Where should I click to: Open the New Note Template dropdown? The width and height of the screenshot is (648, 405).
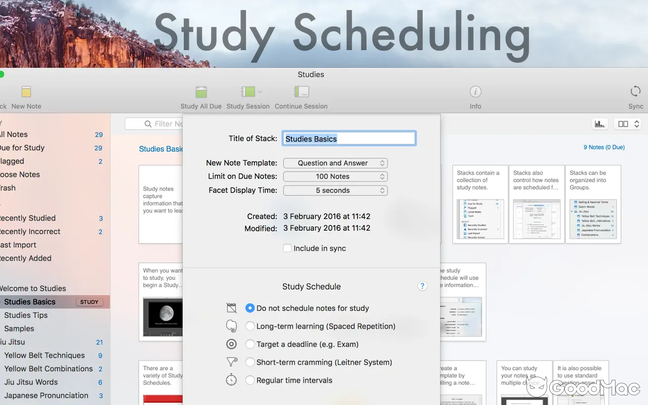(335, 163)
